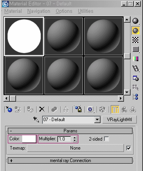Click the VRayLightMtl material type button
The image size is (143, 171).
click(119, 120)
